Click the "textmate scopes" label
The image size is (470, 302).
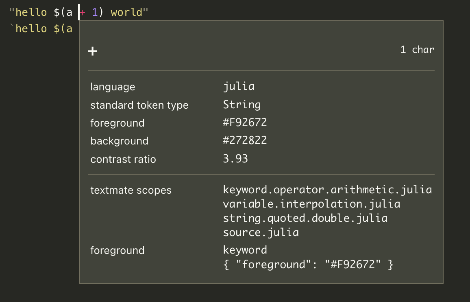(131, 190)
